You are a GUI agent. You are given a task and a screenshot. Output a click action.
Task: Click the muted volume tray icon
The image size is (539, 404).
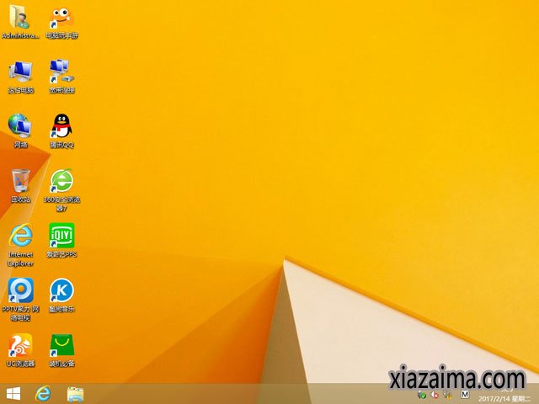(435, 395)
